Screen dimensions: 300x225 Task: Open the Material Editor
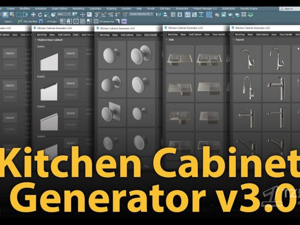(x=209, y=14)
